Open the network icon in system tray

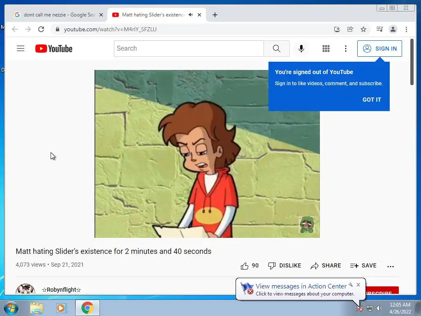click(370, 309)
